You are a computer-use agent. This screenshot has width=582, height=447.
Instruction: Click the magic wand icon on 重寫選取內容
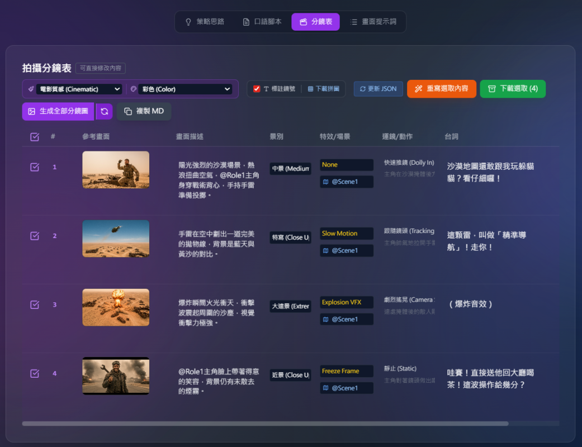pos(418,89)
